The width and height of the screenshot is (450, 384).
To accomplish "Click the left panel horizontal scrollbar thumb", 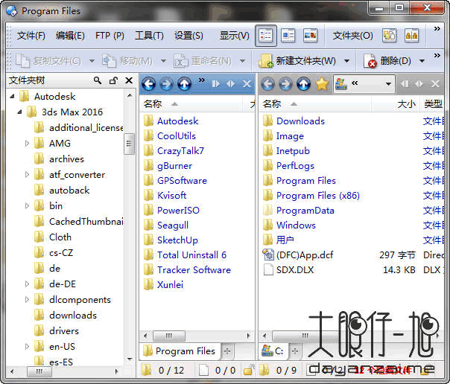I will (168, 336).
